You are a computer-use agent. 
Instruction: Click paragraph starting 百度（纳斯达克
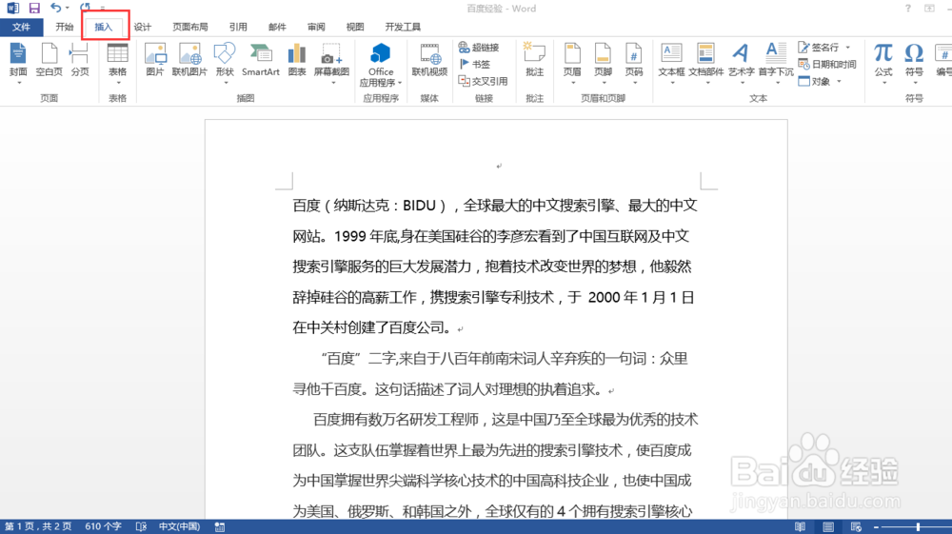tap(495, 267)
